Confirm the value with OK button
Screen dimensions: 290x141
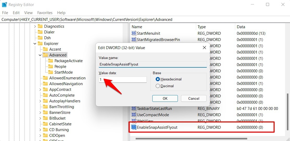(x=165, y=98)
